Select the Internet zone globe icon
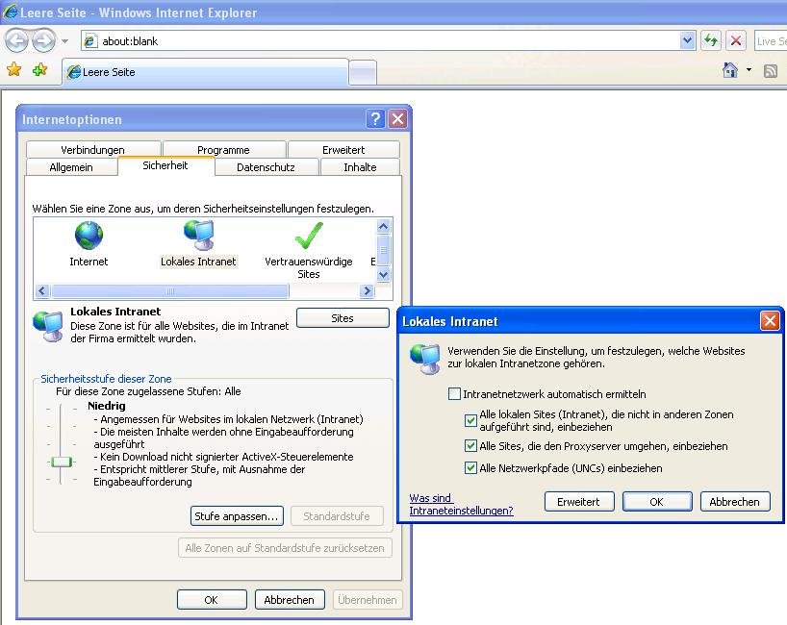 89,236
